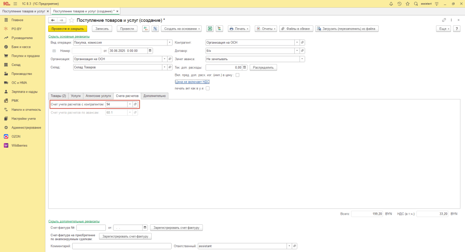Click Провести и закрыть button

[68, 29]
